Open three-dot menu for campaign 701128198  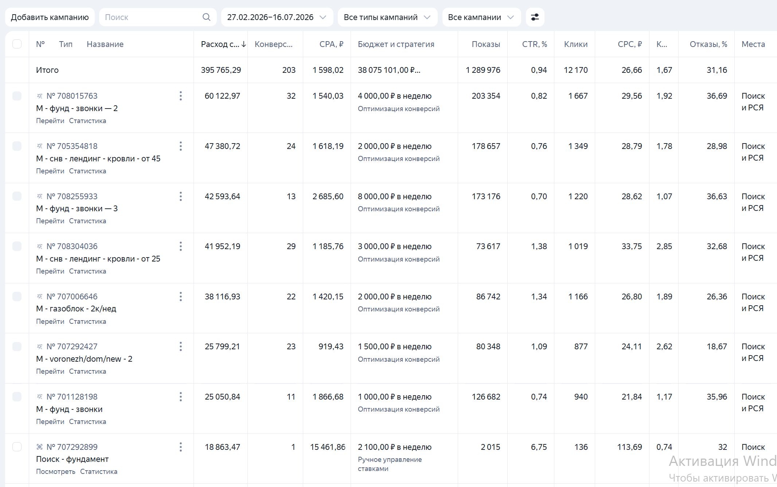pos(180,397)
